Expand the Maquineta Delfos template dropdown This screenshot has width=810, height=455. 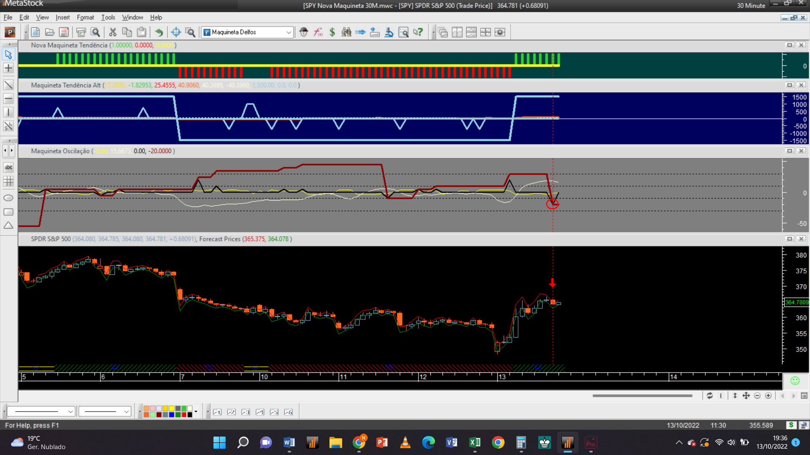click(x=289, y=32)
